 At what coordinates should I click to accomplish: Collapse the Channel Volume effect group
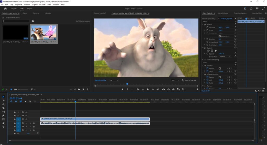click(203, 74)
